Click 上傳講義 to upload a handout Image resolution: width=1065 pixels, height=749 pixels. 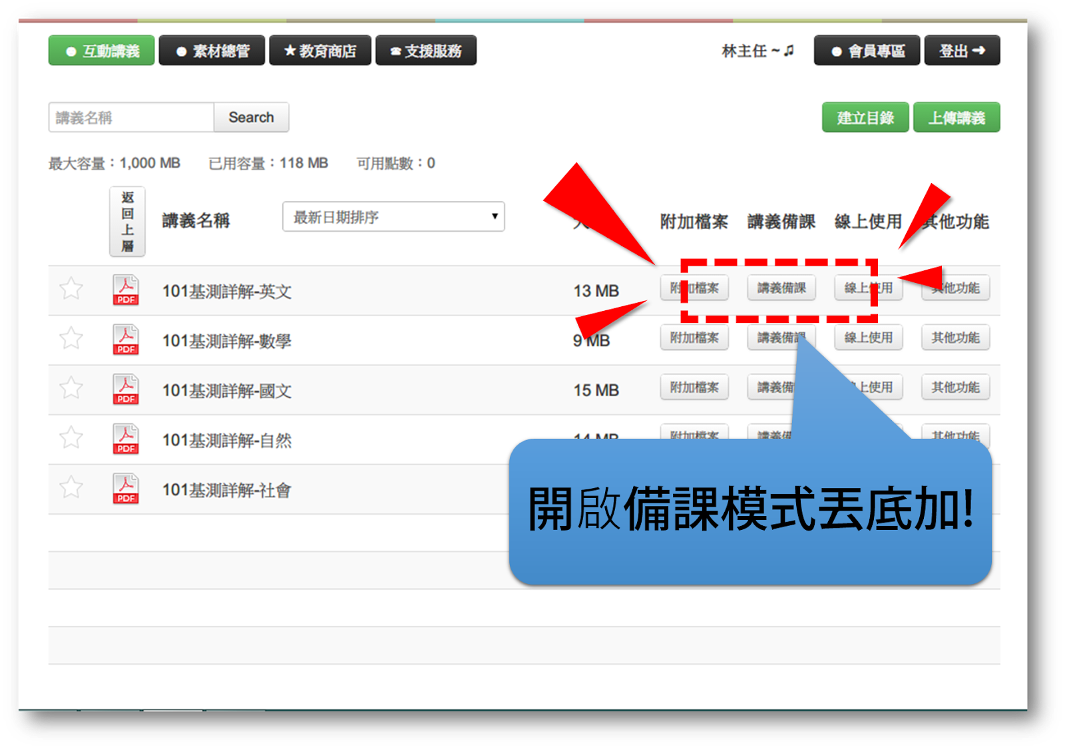tap(957, 118)
